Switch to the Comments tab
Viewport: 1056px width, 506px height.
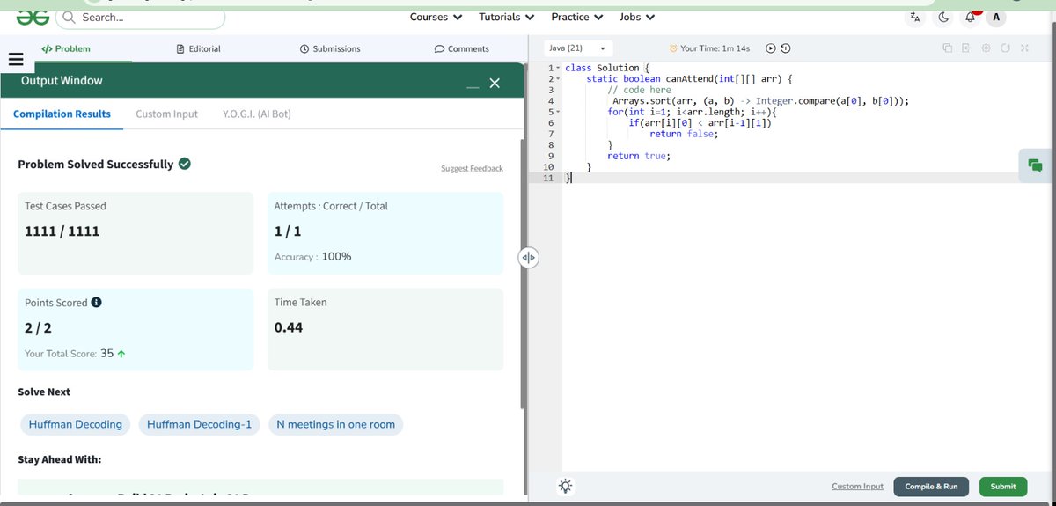tap(462, 48)
